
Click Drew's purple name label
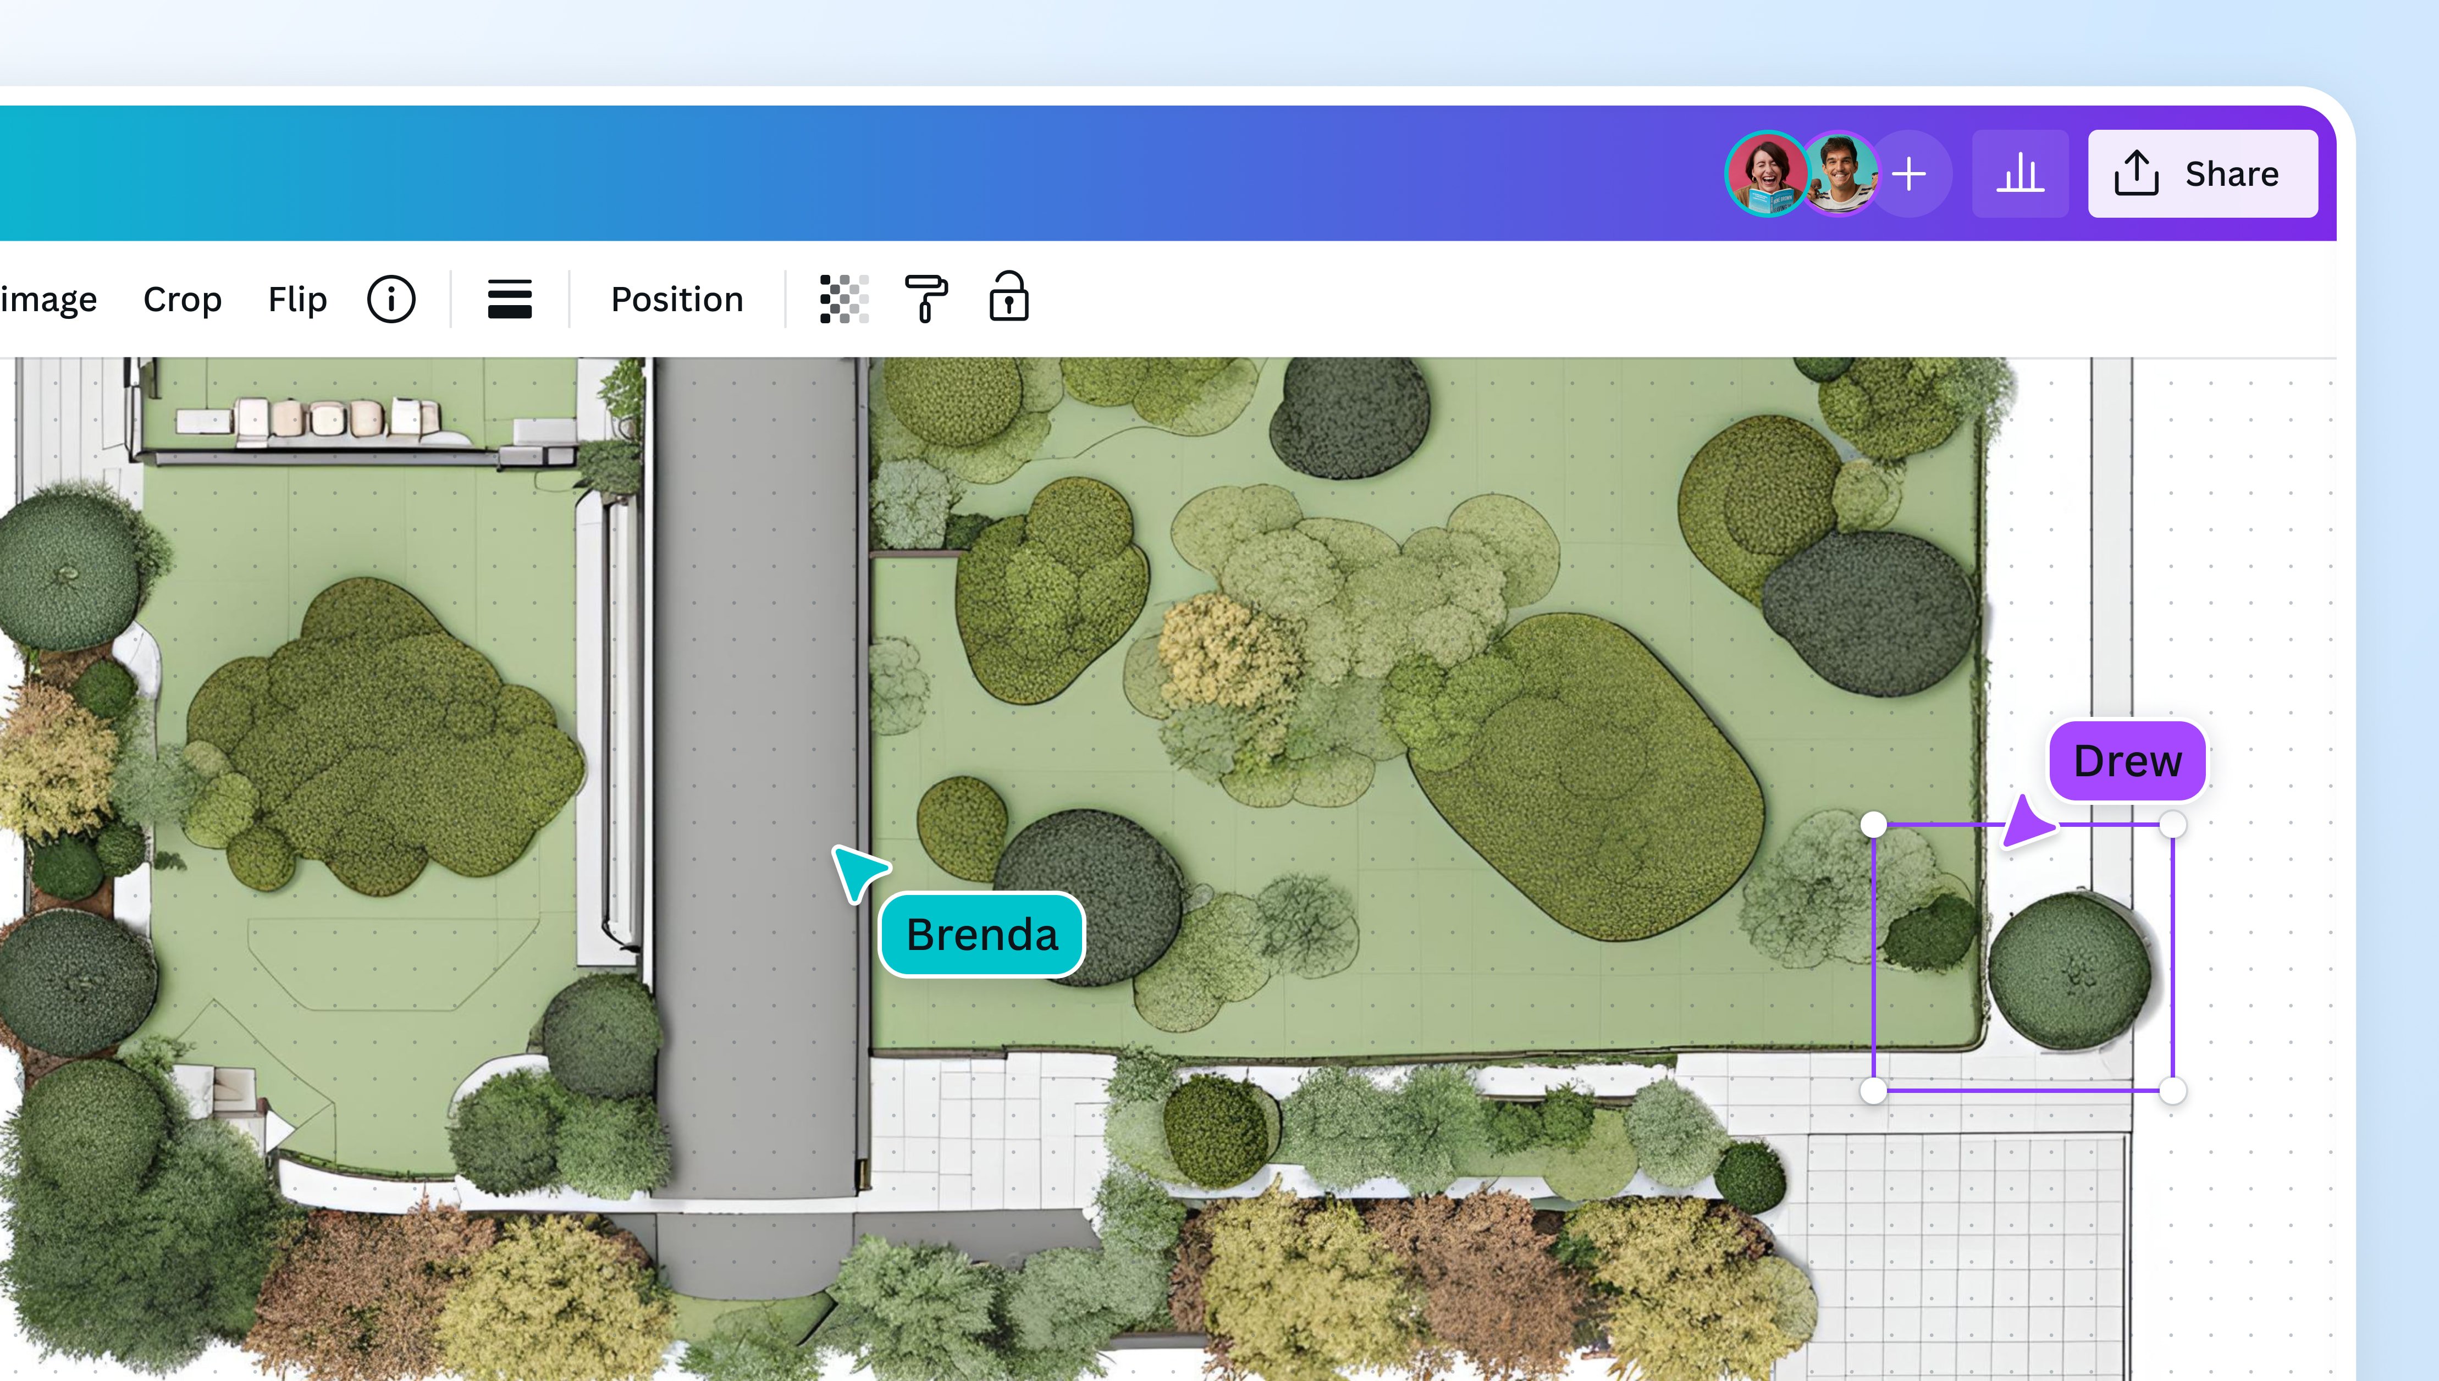point(2126,759)
